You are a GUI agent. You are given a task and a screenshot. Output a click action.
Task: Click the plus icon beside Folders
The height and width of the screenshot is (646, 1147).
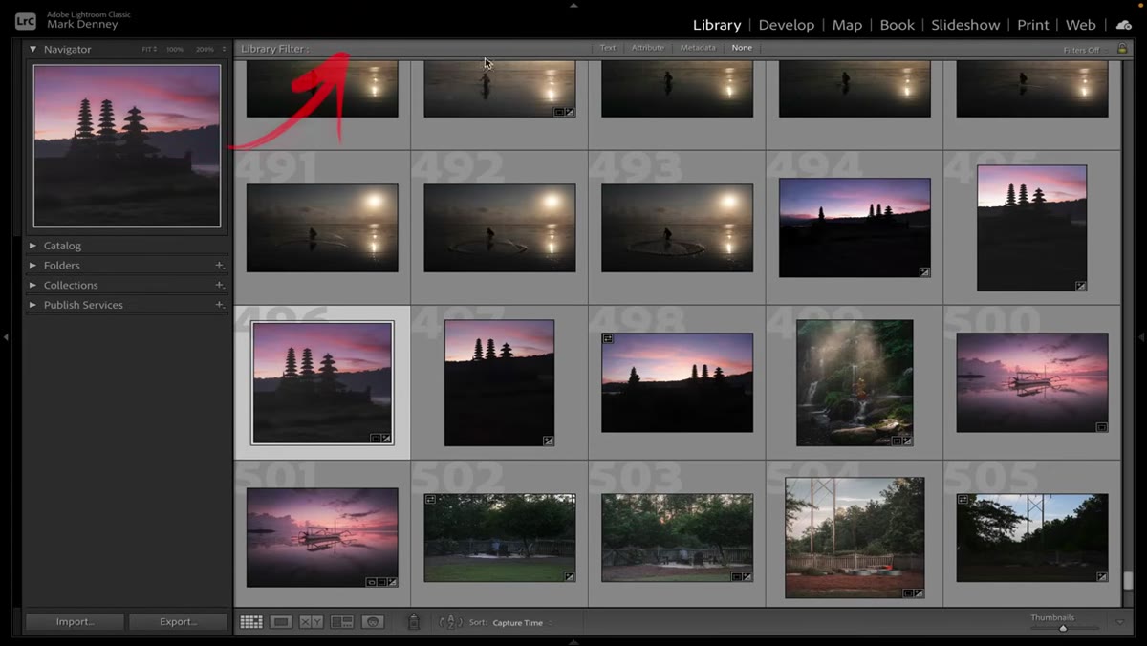(219, 265)
